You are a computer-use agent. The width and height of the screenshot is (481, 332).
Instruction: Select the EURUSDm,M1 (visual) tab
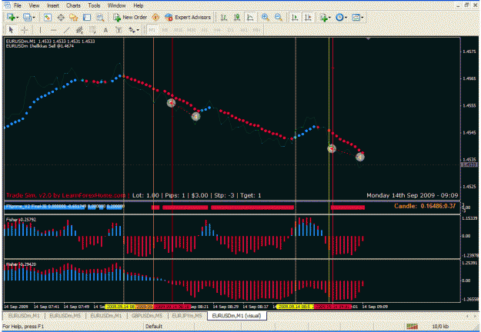click(x=236, y=315)
